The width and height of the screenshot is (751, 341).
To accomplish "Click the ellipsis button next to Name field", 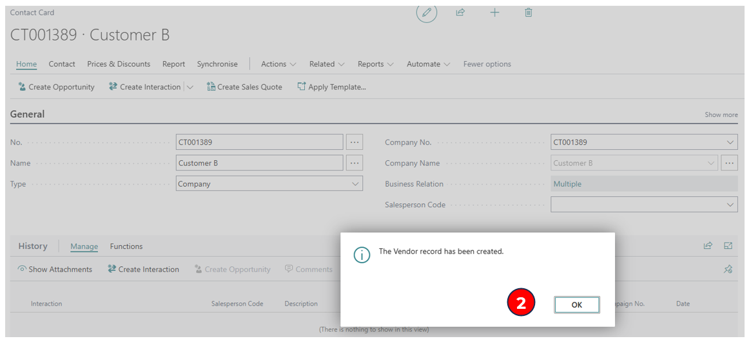I will click(x=355, y=163).
